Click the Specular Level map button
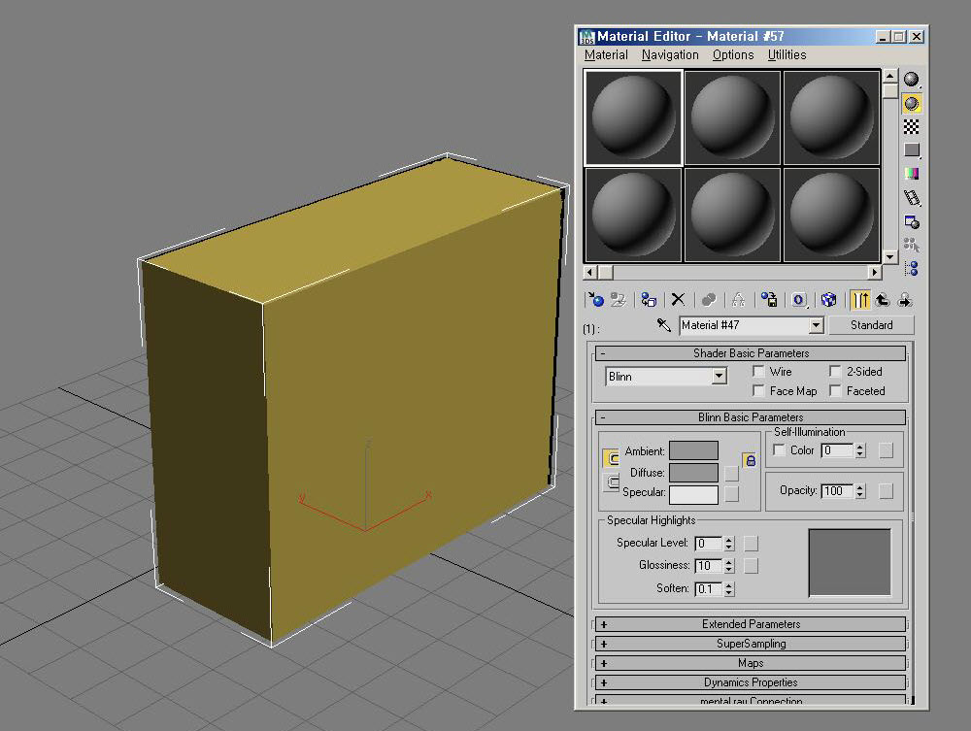This screenshot has height=731, width=971. (751, 544)
